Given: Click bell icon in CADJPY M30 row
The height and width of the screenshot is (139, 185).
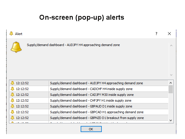Looking at the screenshot, I should point(12,95).
